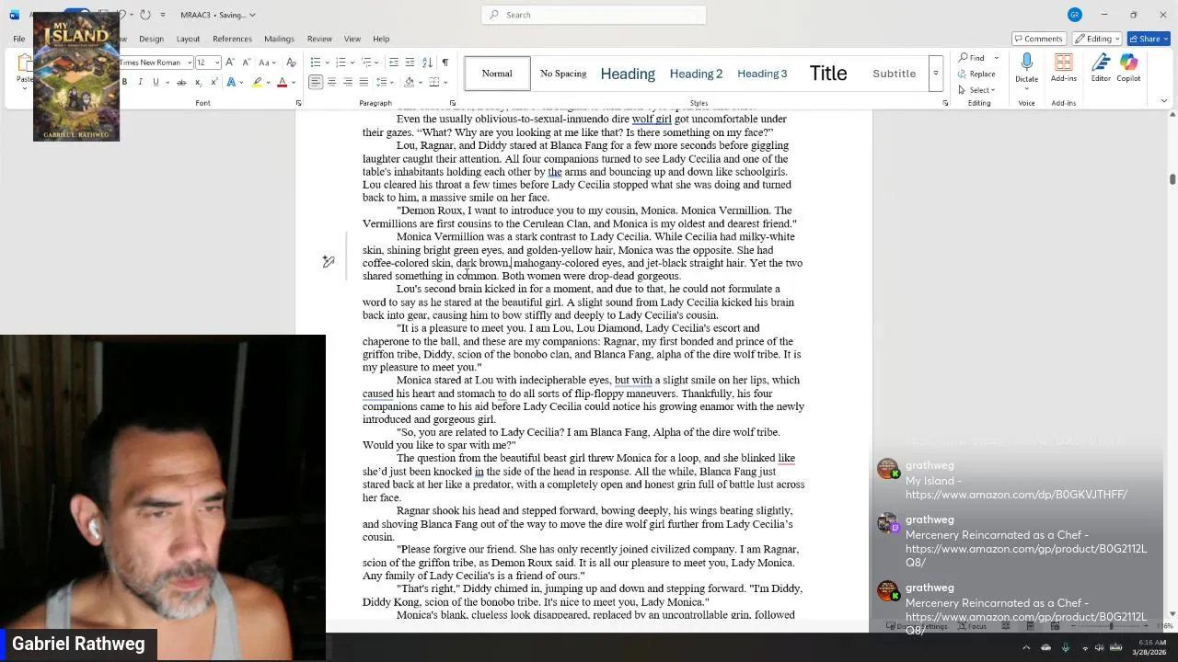The width and height of the screenshot is (1178, 662).
Task: Expand Styles gallery more arrow
Action: click(935, 74)
